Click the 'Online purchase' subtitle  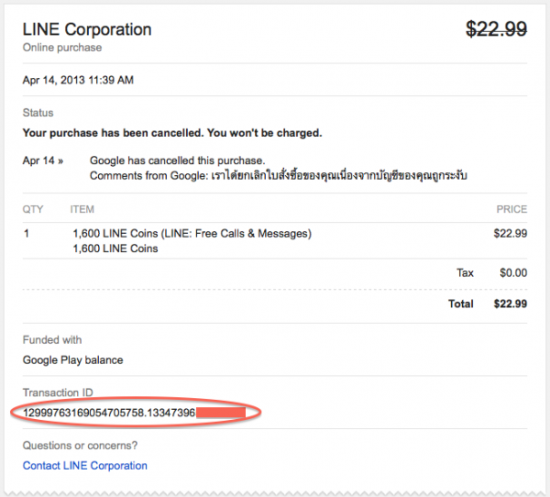coord(61,48)
